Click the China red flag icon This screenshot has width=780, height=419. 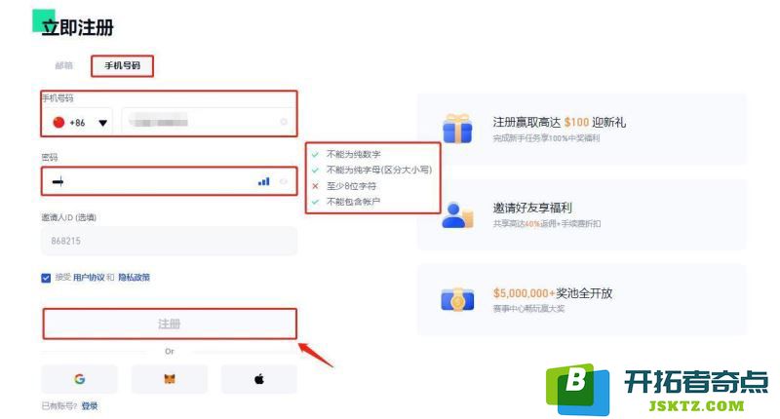[58, 122]
